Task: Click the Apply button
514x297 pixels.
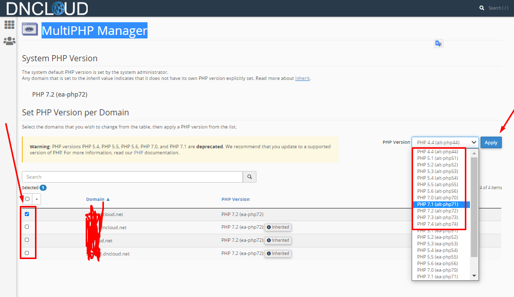Action: pos(491,142)
